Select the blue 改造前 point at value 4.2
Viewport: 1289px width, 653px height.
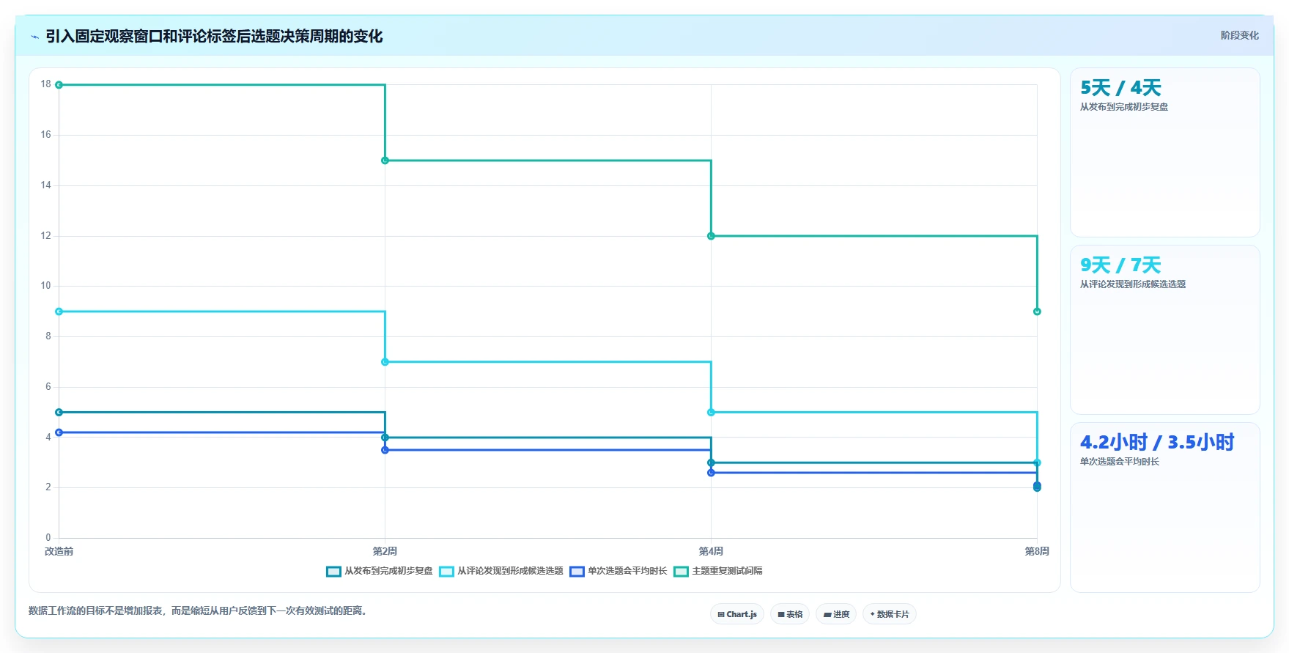click(59, 432)
